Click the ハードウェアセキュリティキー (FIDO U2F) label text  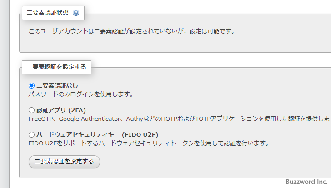97,134
